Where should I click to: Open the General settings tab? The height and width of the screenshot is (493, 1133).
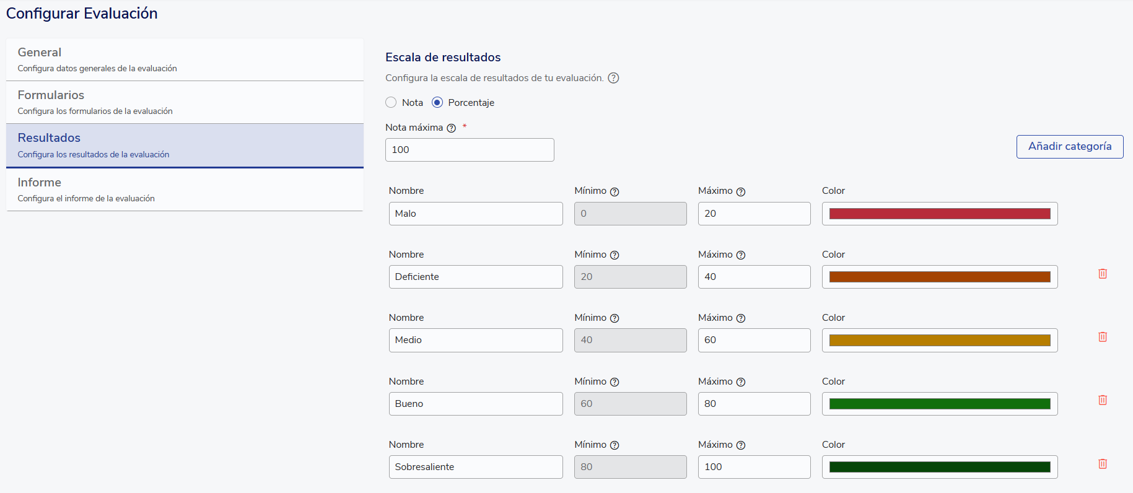point(185,59)
